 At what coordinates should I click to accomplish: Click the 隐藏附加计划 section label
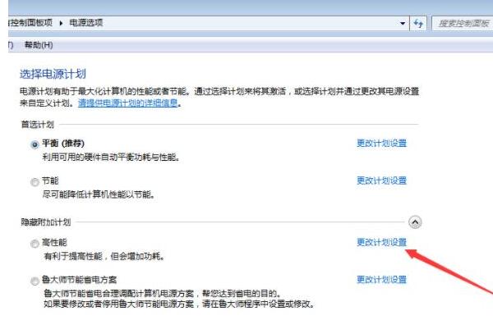click(46, 222)
